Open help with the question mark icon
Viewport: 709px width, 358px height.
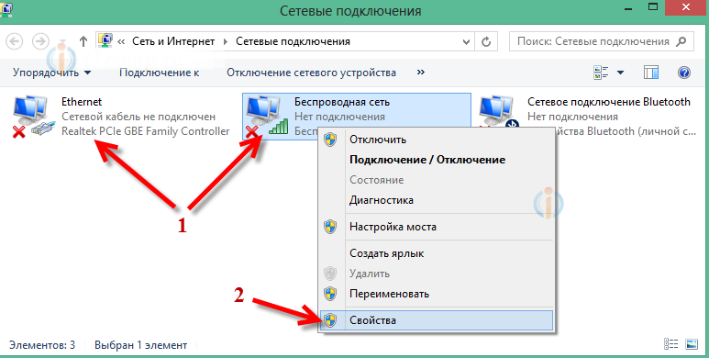click(684, 73)
